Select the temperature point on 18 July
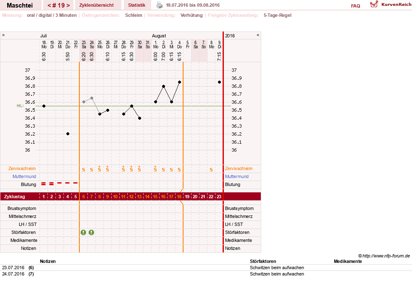Viewport: 412px width, 286px height. [44, 106]
